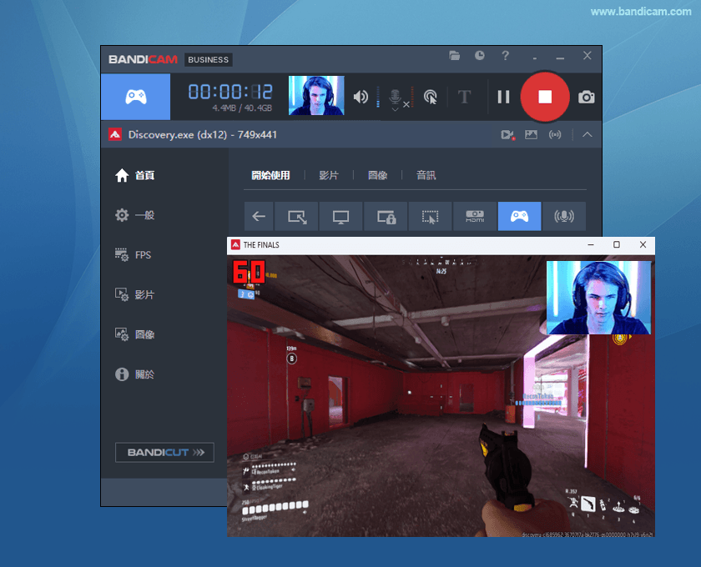701x567 pixels.
Task: Toggle the mouse cursor effects icon
Action: 430,97
